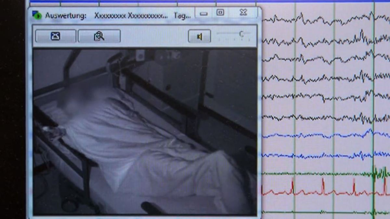Click the middle green vertical time marker
This screenshot has width=390, height=219.
pyautogui.click(x=334, y=97)
